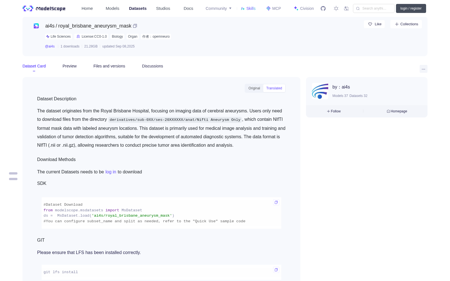Copy the dataset name with copy icon
450x281 pixels.
135,26
